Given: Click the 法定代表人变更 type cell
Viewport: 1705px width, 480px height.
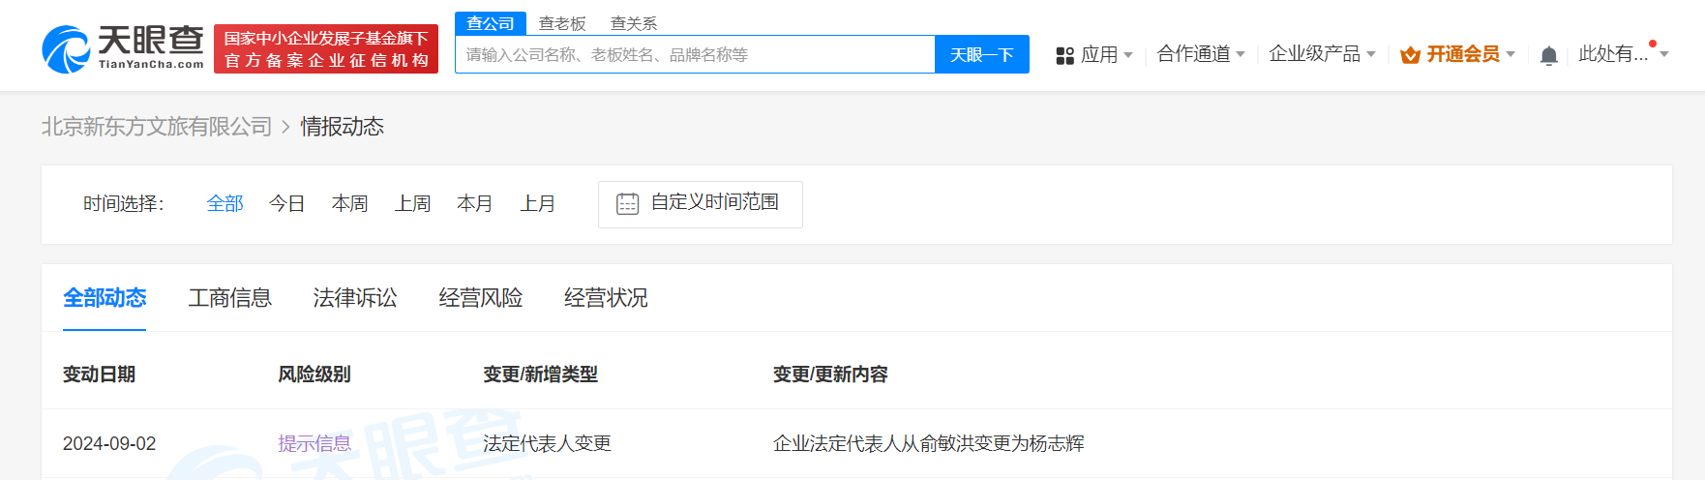Looking at the screenshot, I should click(x=547, y=444).
